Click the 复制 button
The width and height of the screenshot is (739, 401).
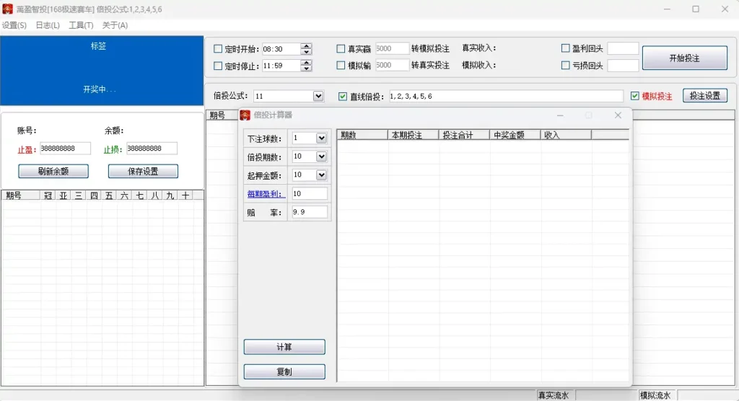point(284,371)
